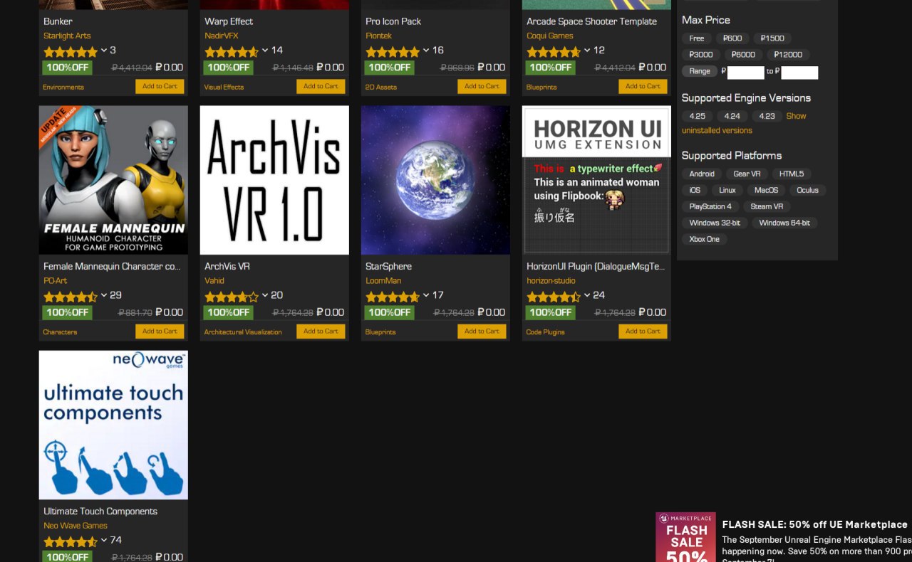Add HorizonUI Plugin to cart

643,331
